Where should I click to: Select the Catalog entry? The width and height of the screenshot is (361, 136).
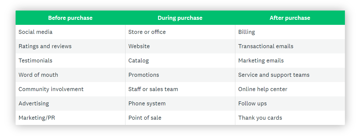point(139,61)
